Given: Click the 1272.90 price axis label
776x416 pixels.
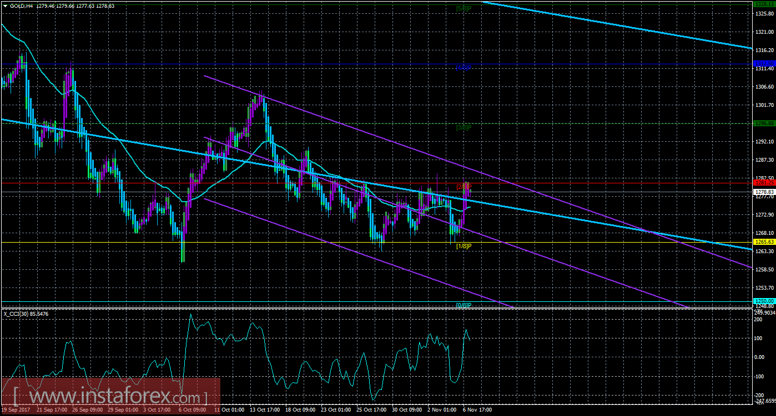Looking at the screenshot, I should [764, 215].
